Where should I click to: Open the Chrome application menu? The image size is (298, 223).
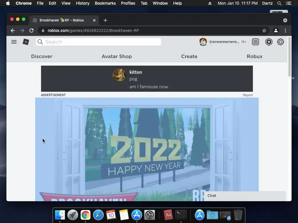(x=24, y=3)
